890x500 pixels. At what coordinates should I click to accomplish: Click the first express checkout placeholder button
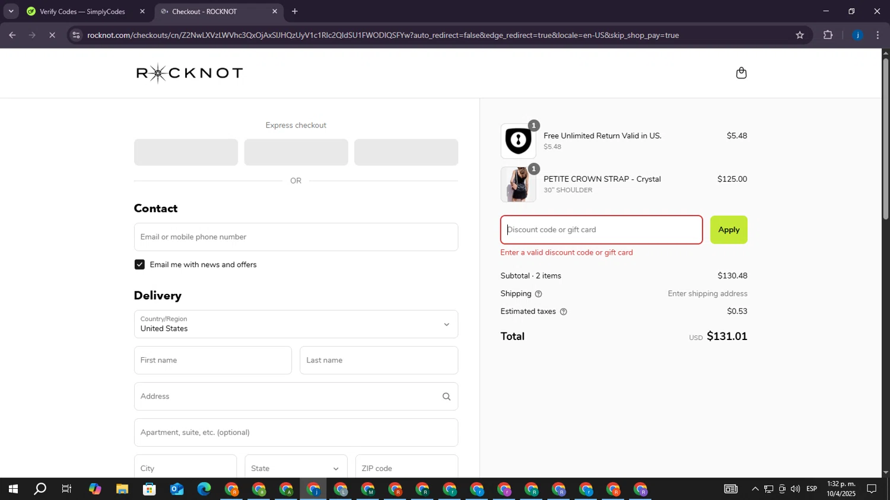tap(186, 152)
